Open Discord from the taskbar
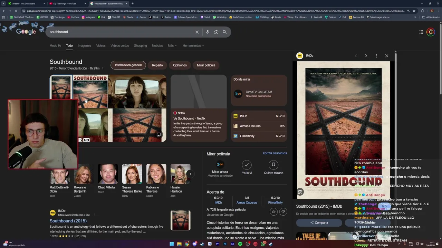The width and height of the screenshot is (442, 248). tap(194, 244)
